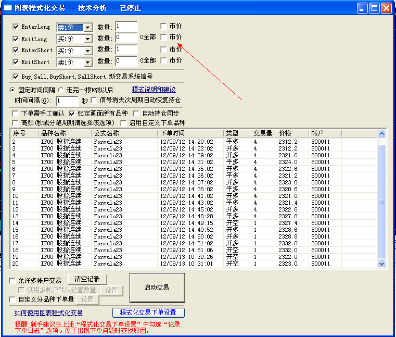Click 清空记录 button
The width and height of the screenshot is (396, 337).
[x=87, y=279]
